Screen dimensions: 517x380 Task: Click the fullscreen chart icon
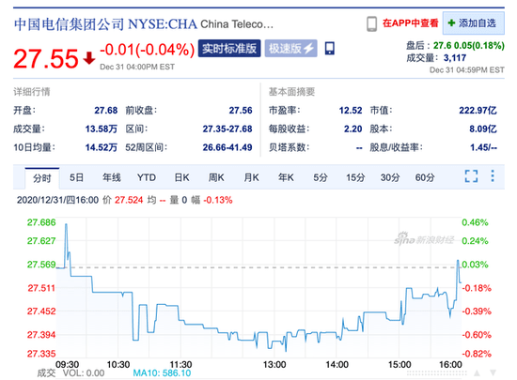[471, 176]
